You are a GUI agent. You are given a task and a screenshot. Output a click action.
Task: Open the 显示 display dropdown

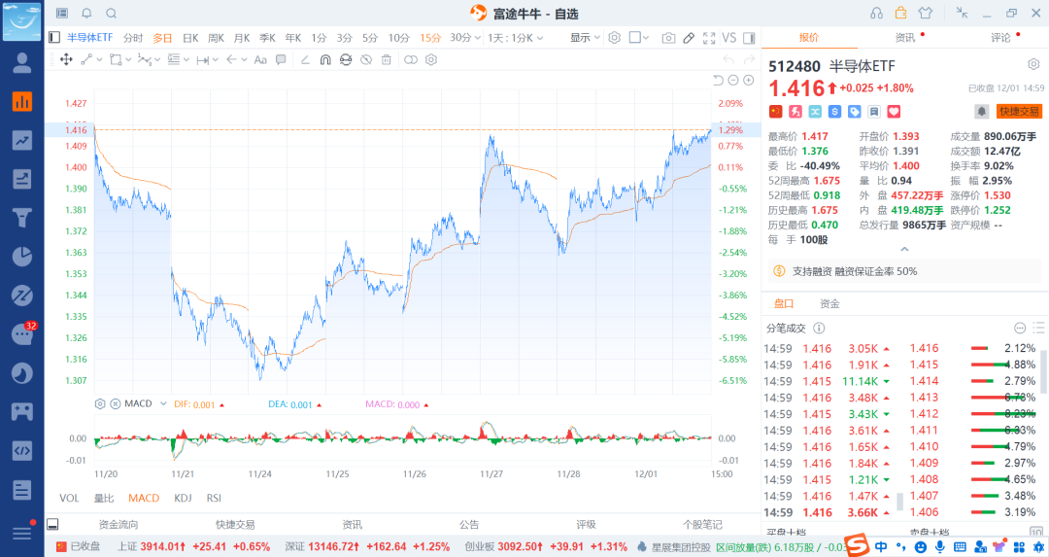[585, 38]
